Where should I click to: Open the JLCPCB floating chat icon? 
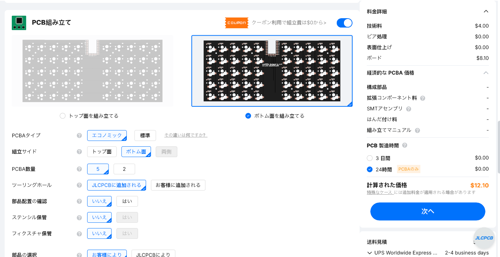click(x=484, y=238)
